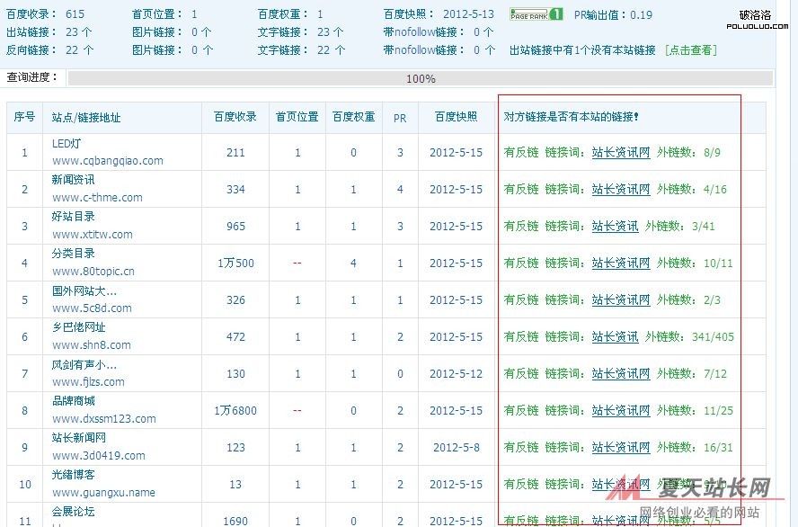The height and width of the screenshot is (527, 798).
Task: Click snapshot date 2012-5-8 in row 9
Action: (456, 448)
